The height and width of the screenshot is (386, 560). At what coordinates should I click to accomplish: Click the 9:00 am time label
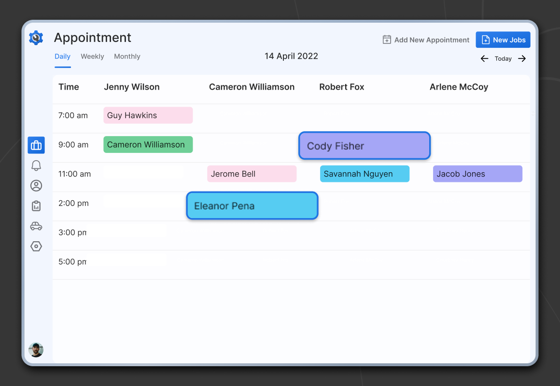(73, 145)
